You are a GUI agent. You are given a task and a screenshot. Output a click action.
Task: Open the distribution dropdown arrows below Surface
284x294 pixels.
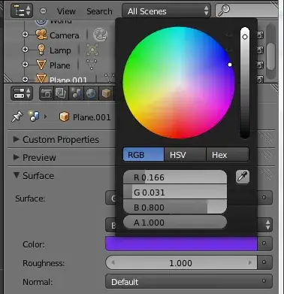click(x=267, y=225)
